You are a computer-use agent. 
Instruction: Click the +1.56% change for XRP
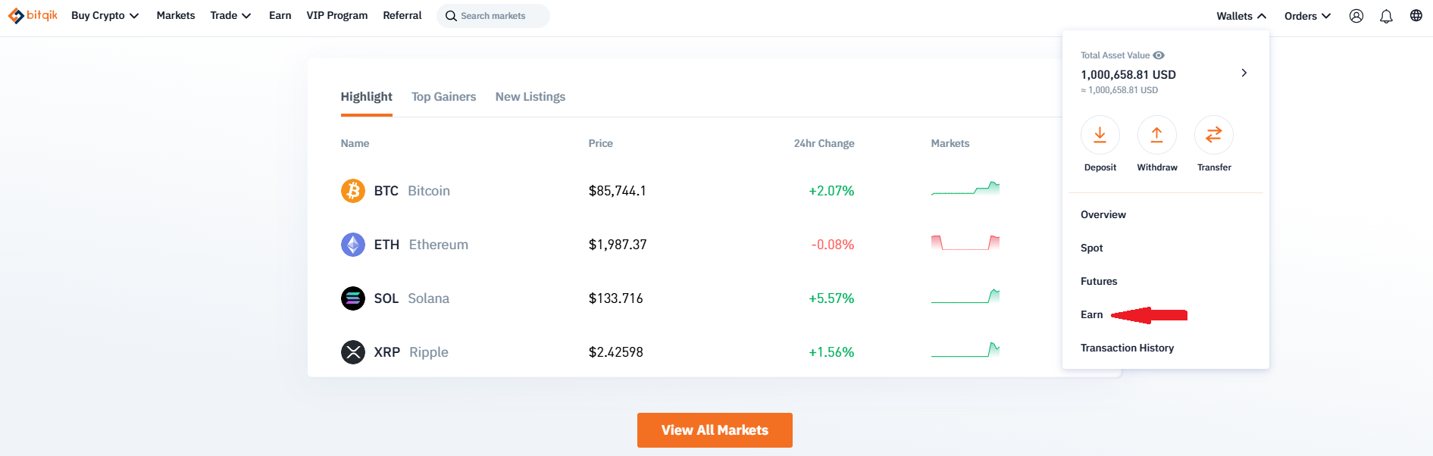click(831, 352)
